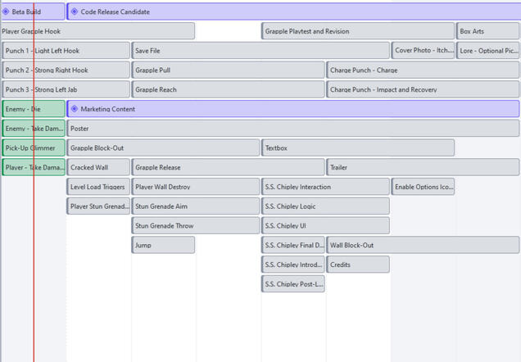Select the Enable Options Icon task bar

tap(423, 188)
